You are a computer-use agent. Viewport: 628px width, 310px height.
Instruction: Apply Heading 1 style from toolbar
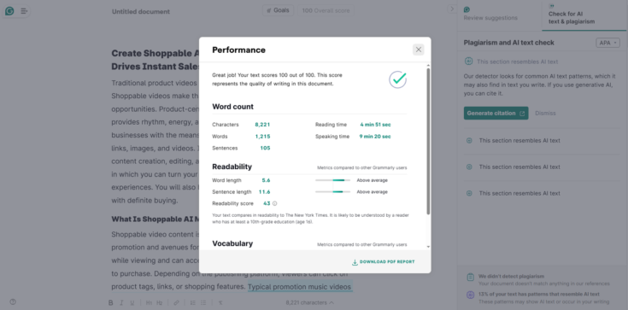pyautogui.click(x=149, y=303)
